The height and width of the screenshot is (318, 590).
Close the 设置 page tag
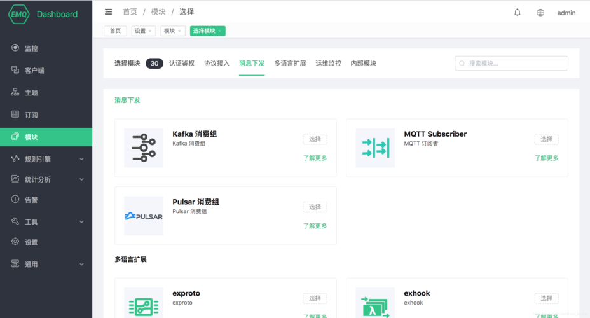coord(150,31)
